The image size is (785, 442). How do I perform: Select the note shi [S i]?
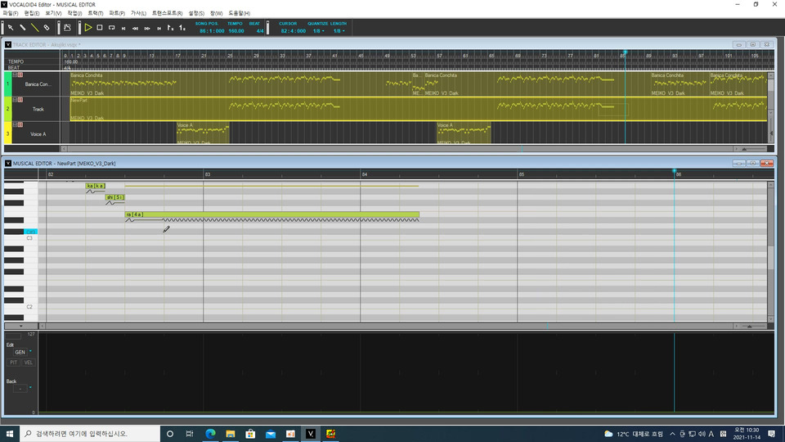114,197
